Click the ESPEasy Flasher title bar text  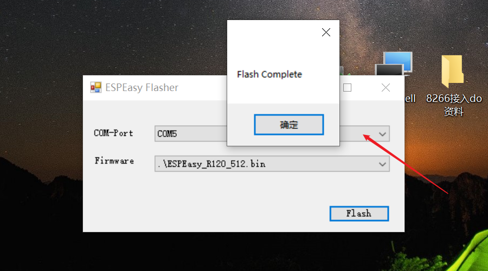coord(142,88)
